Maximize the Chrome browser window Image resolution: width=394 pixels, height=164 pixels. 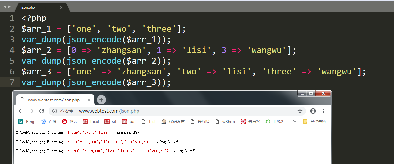[x=311, y=94]
